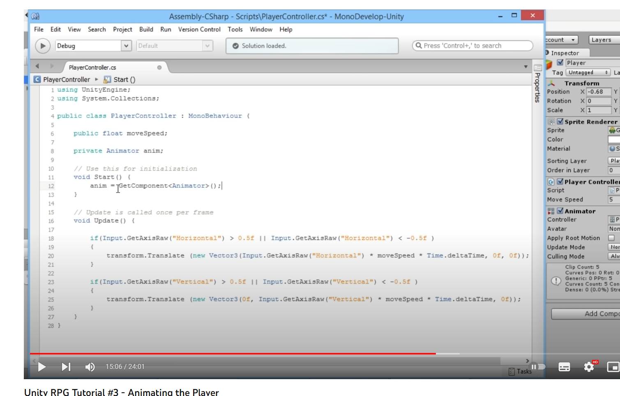Play the YouTube video
Viewport: 620px width, 396px height.
click(x=42, y=367)
